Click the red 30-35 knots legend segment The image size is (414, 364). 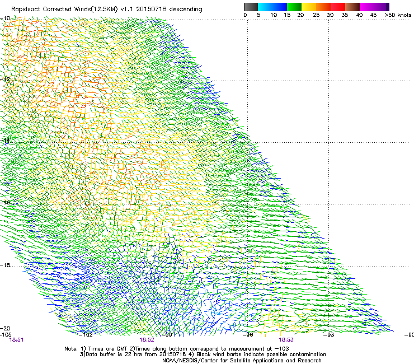click(x=338, y=7)
